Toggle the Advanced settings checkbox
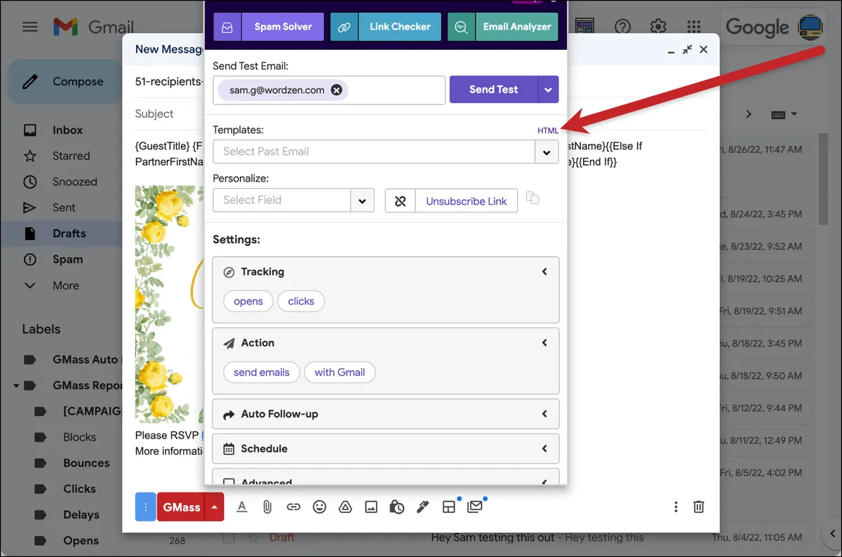The image size is (842, 557). click(x=228, y=483)
